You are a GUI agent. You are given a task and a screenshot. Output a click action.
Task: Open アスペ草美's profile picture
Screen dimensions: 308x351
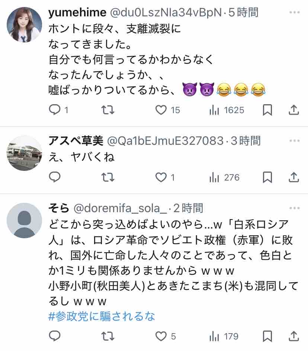25,153
